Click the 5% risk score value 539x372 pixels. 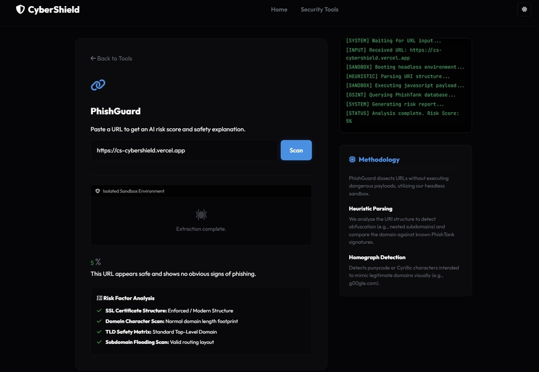(96, 262)
